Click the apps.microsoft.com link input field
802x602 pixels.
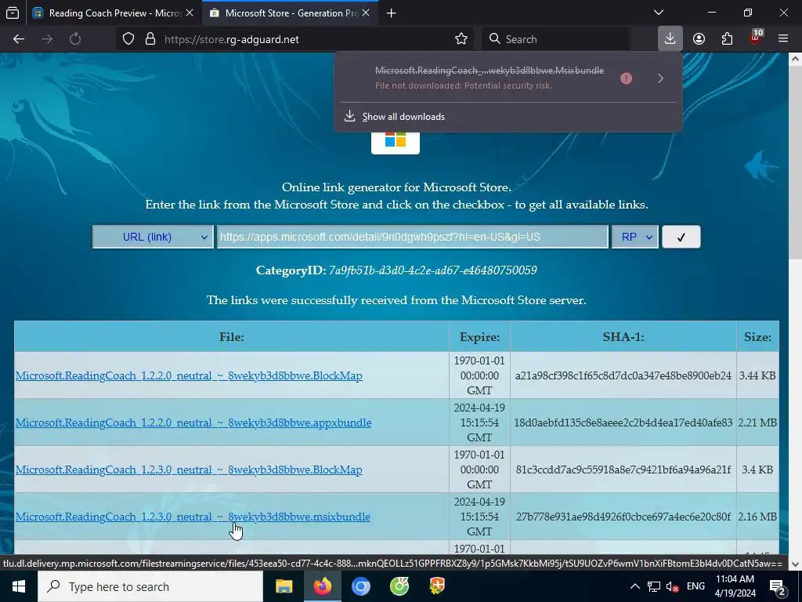point(412,237)
